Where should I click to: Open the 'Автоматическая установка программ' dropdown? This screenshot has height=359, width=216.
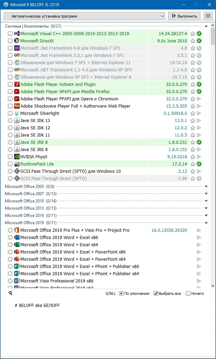pos(84,16)
